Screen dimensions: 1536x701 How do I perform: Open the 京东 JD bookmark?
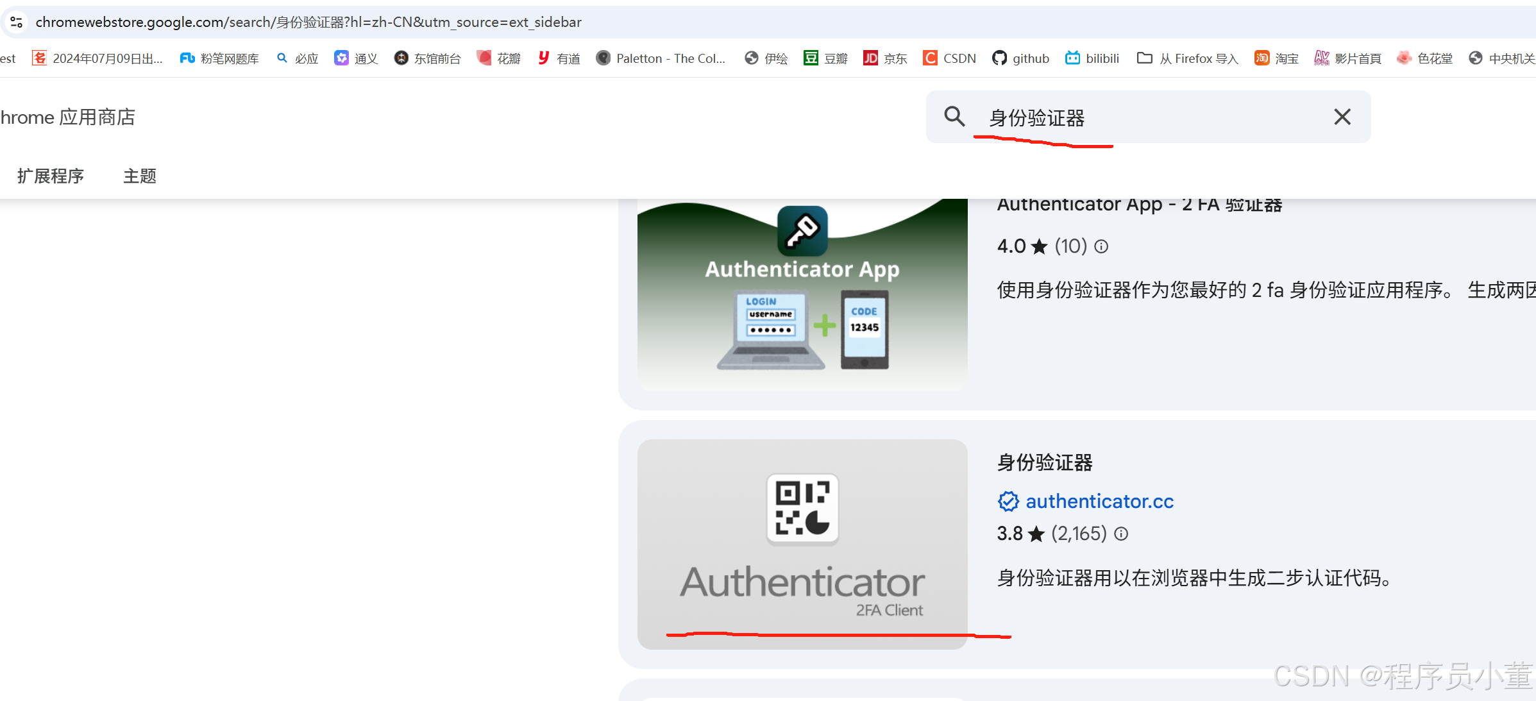[x=885, y=58]
